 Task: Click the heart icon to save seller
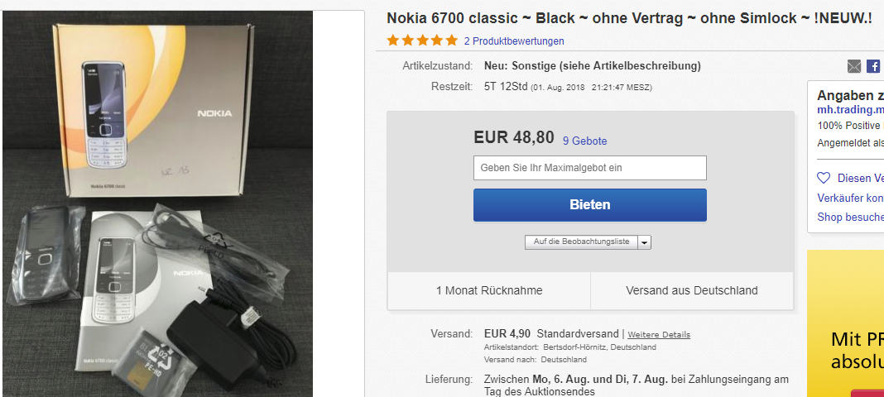[x=824, y=178]
